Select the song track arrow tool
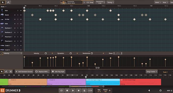 pos(2,72)
